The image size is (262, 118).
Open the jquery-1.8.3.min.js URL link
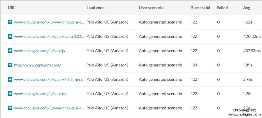click(x=49, y=80)
